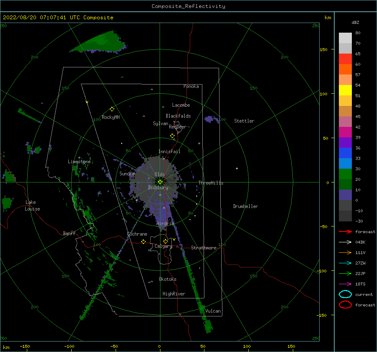Click the Didsbury label
The height and width of the screenshot is (352, 377).
(158, 188)
